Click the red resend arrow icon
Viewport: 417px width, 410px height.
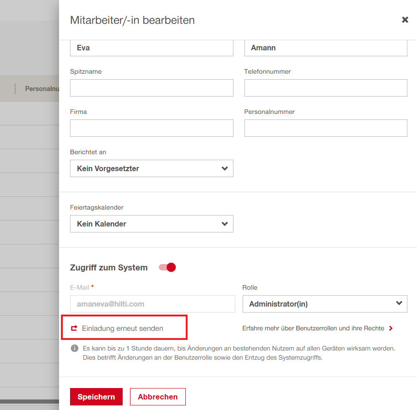pyautogui.click(x=74, y=328)
